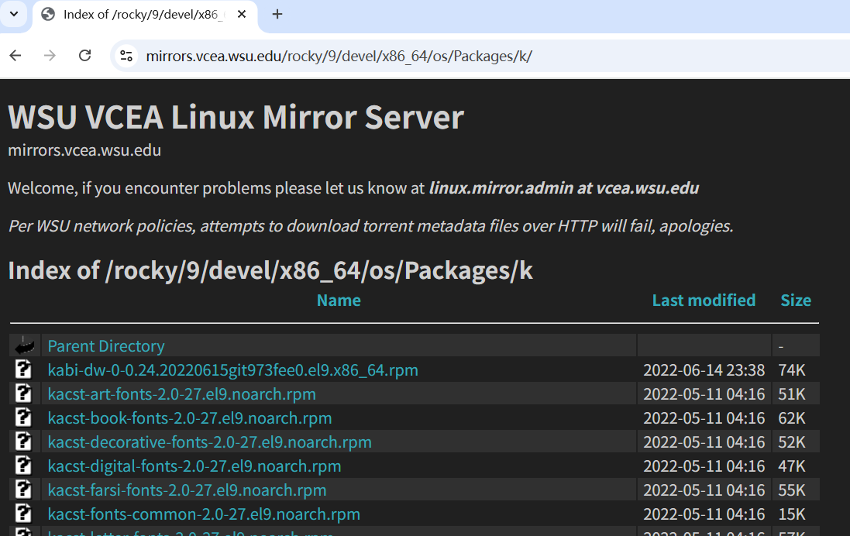This screenshot has height=536, width=850.
Task: Click file icon beside kabi-dw rpm
Action: click(23, 369)
